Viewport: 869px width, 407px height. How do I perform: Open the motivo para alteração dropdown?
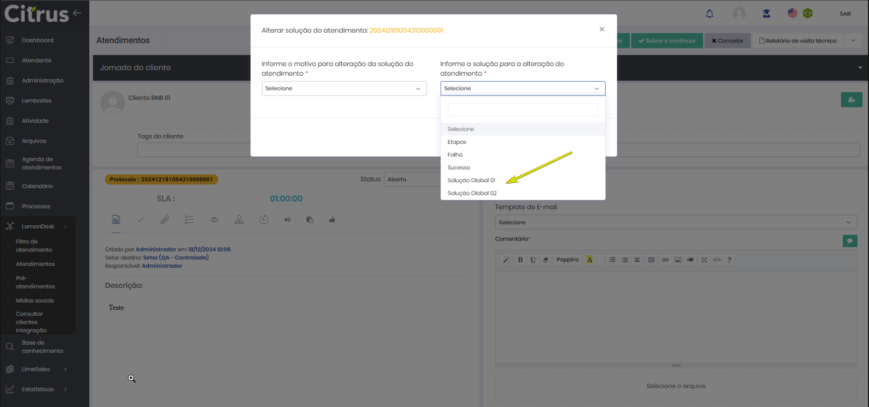(344, 89)
